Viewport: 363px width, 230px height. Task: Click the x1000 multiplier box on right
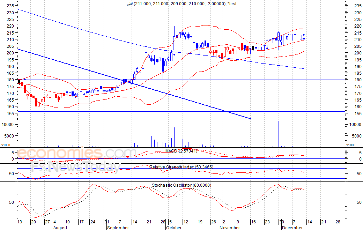pyautogui.click(x=350, y=145)
